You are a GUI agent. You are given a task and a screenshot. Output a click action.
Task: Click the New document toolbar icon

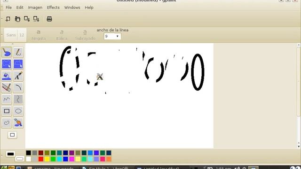8,19
